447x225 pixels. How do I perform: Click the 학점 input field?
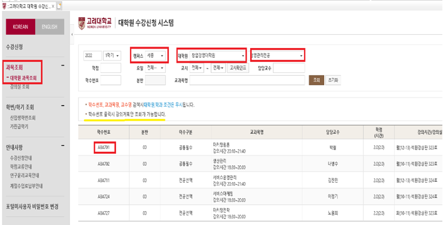click(111, 68)
